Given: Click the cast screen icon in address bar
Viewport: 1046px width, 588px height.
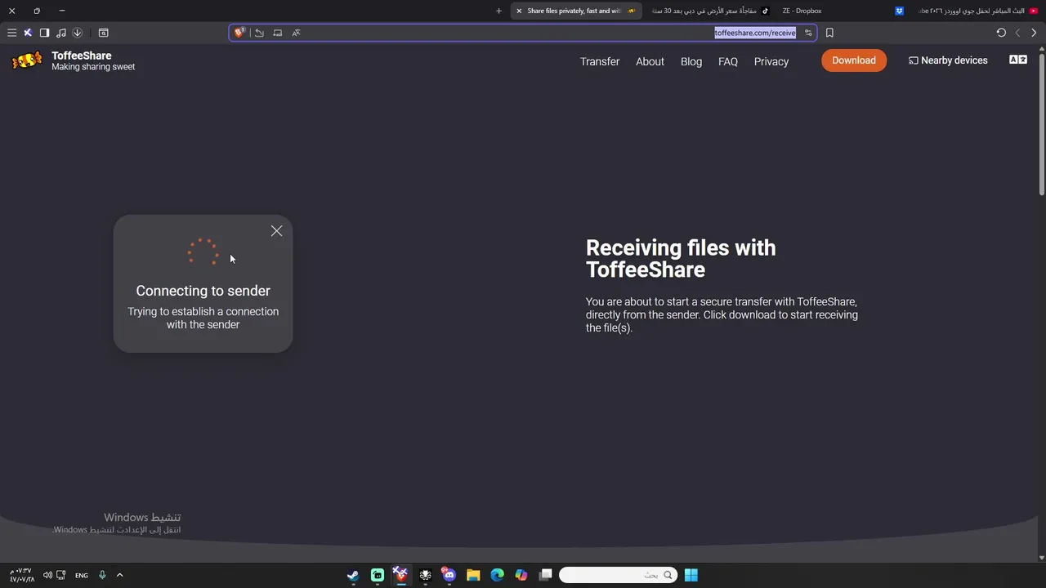Looking at the screenshot, I should [277, 33].
